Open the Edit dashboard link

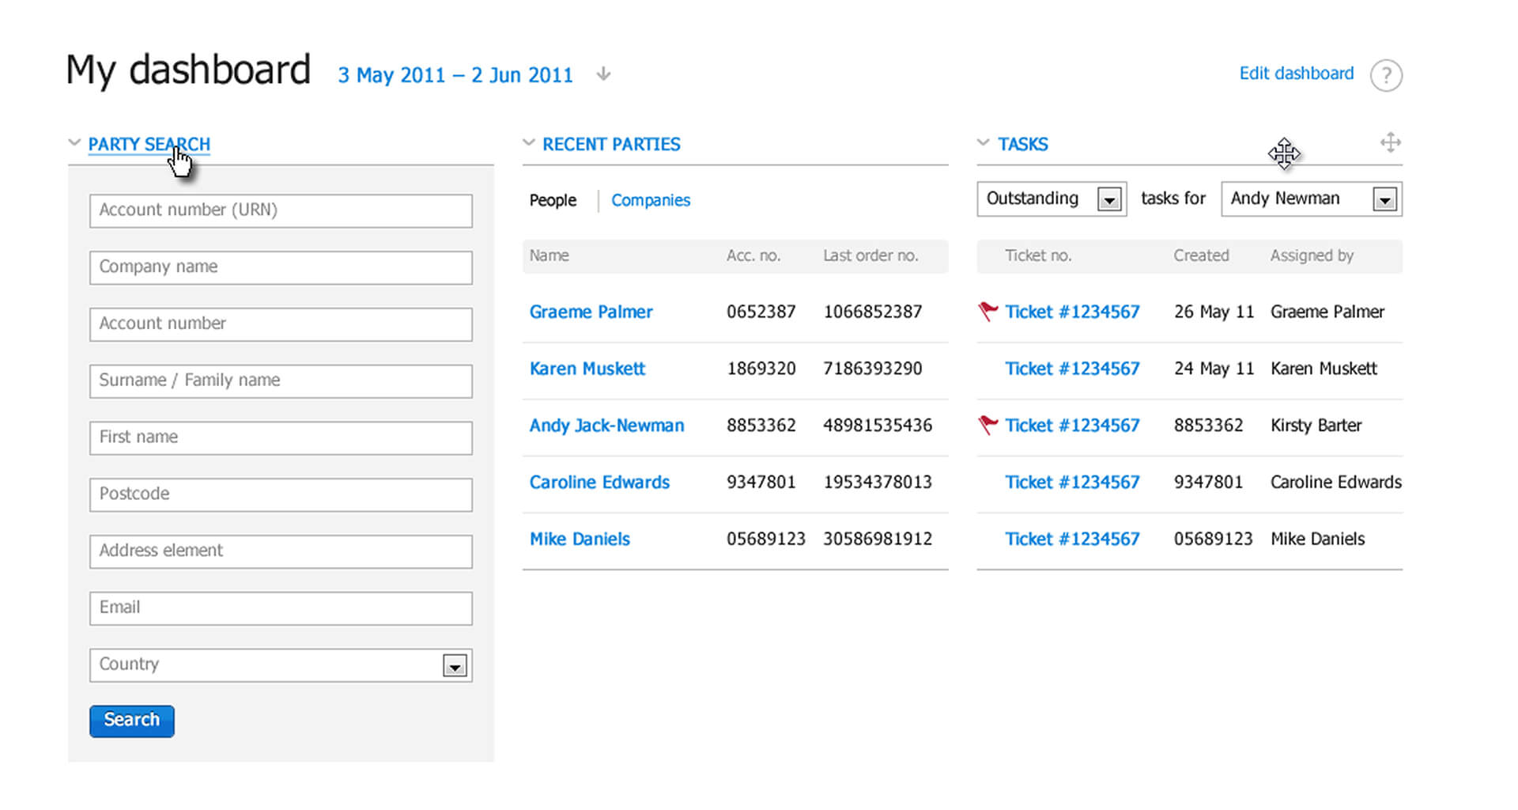tap(1296, 74)
